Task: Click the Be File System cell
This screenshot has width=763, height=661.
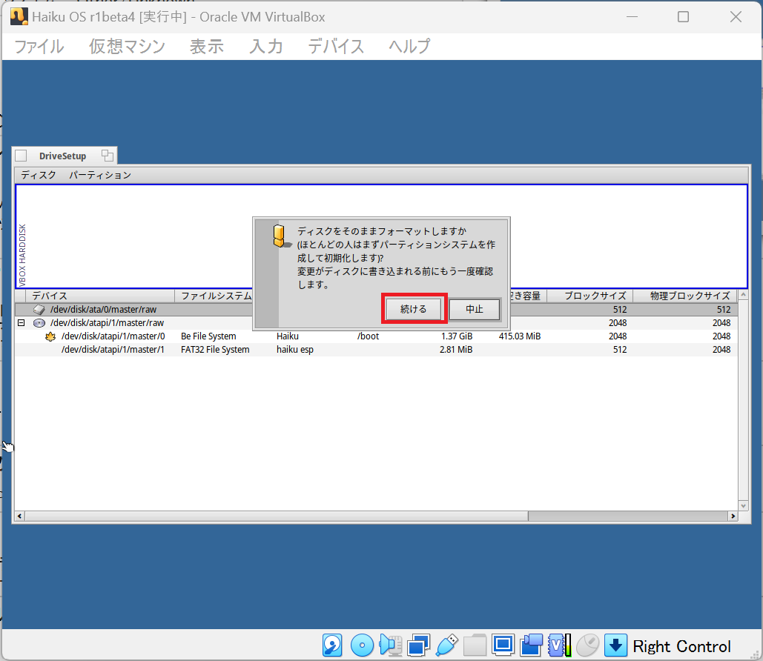Action: [x=208, y=336]
